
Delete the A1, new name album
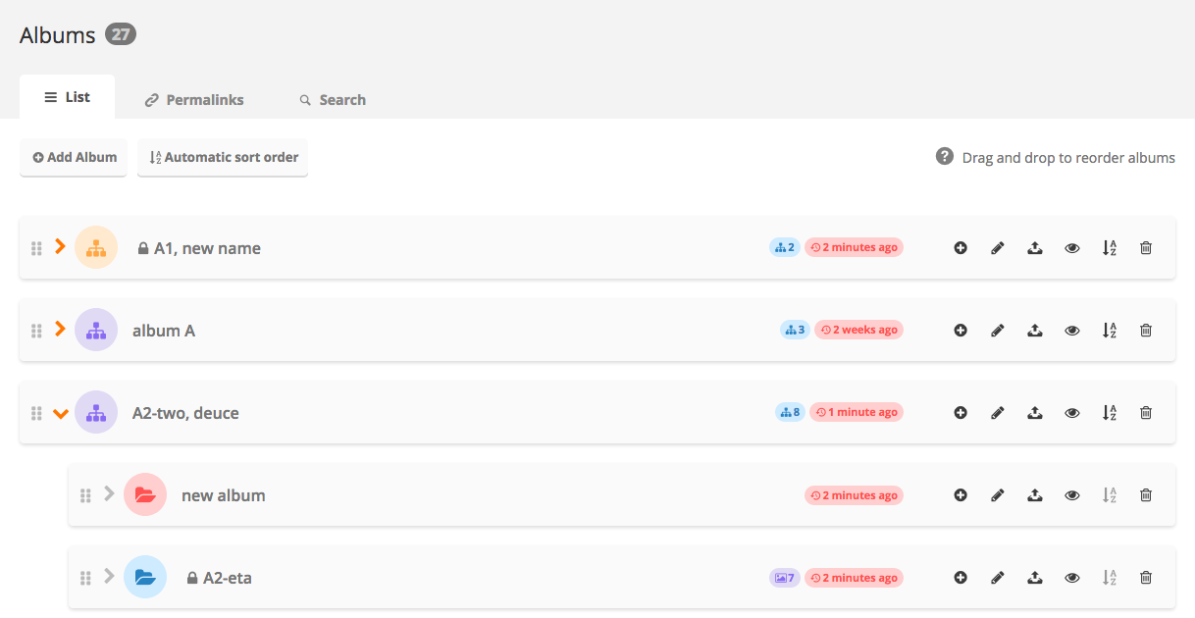pyautogui.click(x=1145, y=248)
